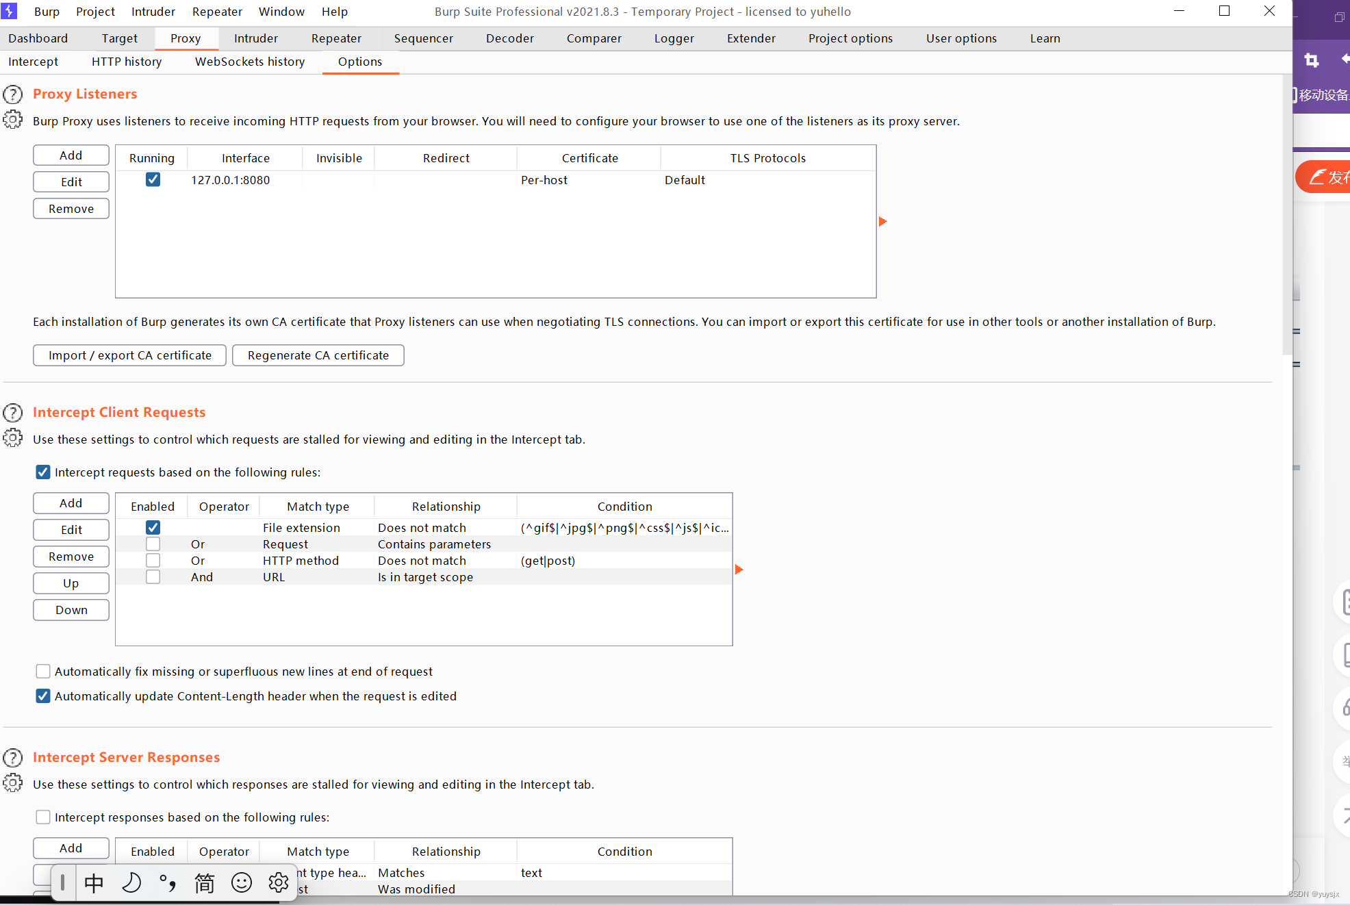Viewport: 1350px width, 905px height.
Task: Open gear options for Intercept Client Requests
Action: (12, 438)
